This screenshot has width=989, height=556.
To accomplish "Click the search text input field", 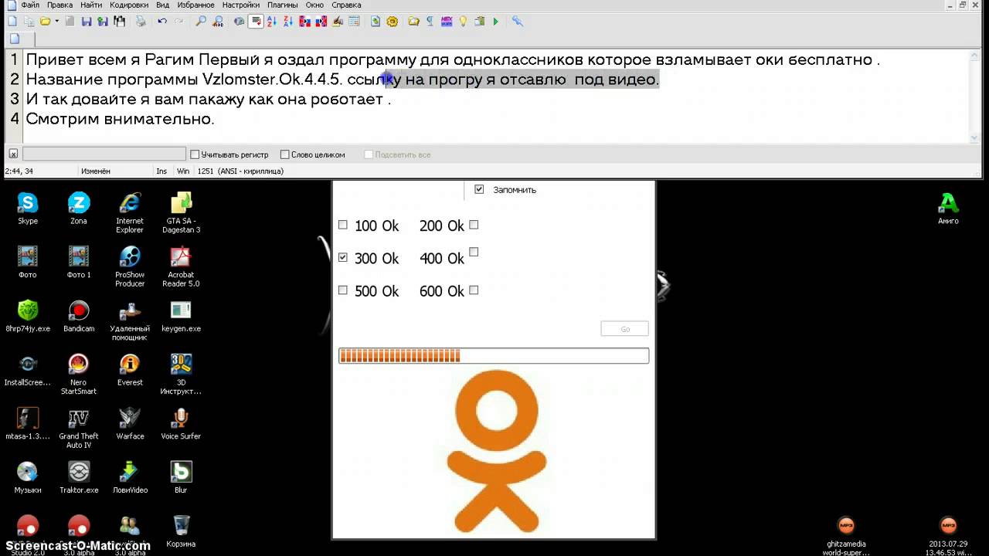I will [x=104, y=154].
